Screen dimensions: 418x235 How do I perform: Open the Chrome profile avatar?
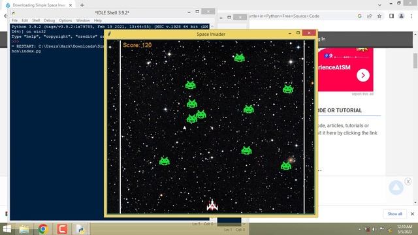(401, 16)
